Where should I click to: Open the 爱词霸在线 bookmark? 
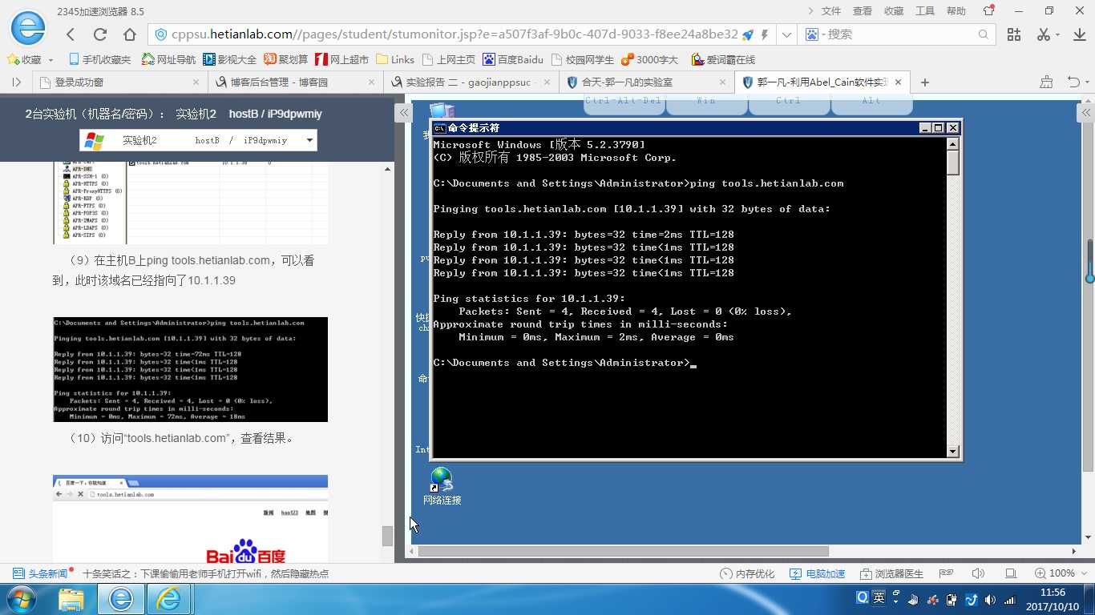point(723,59)
